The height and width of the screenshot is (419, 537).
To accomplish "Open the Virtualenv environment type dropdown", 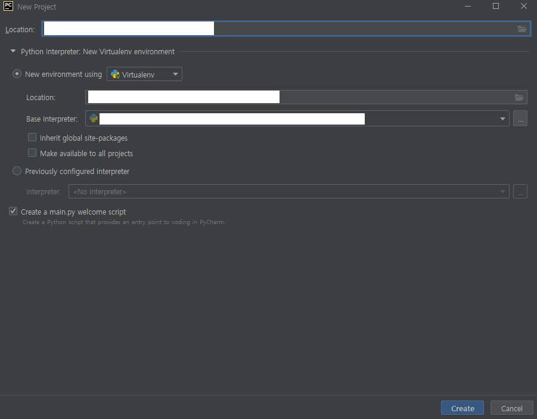I will coord(144,75).
